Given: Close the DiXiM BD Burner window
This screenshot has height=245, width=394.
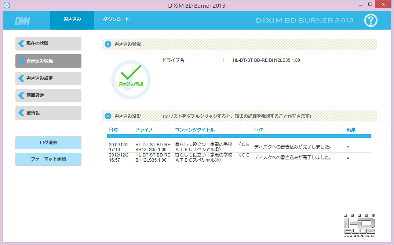Looking at the screenshot, I should [383, 4].
